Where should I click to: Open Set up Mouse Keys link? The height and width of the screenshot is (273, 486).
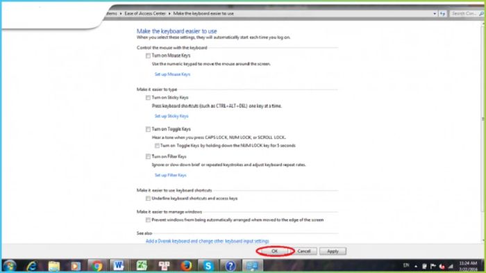pyautogui.click(x=172, y=74)
